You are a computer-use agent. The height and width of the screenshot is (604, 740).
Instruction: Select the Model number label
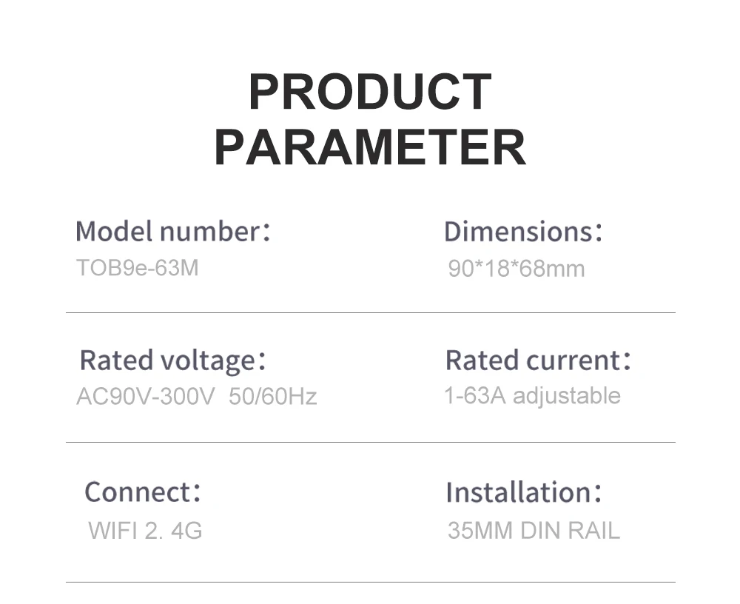(173, 232)
